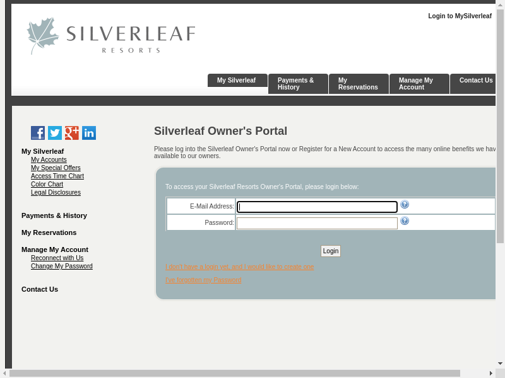Screen dimensions: 505x378
Task: Switch to the My Reservations tab
Action: click(358, 84)
